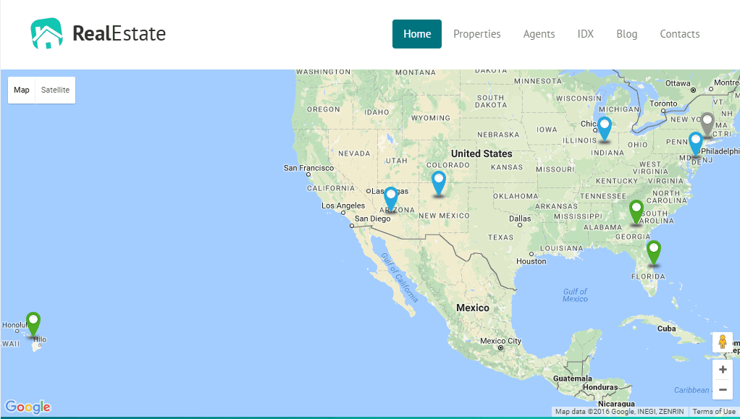Click the RealEstate house logo icon
The height and width of the screenshot is (419, 740).
tap(47, 33)
